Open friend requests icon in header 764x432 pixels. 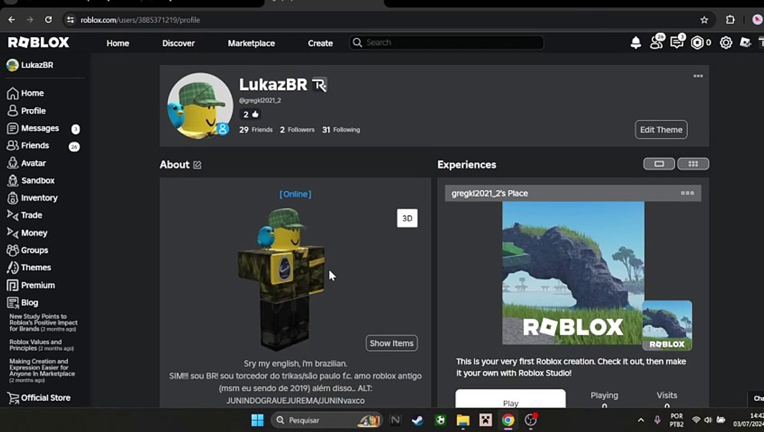(656, 43)
